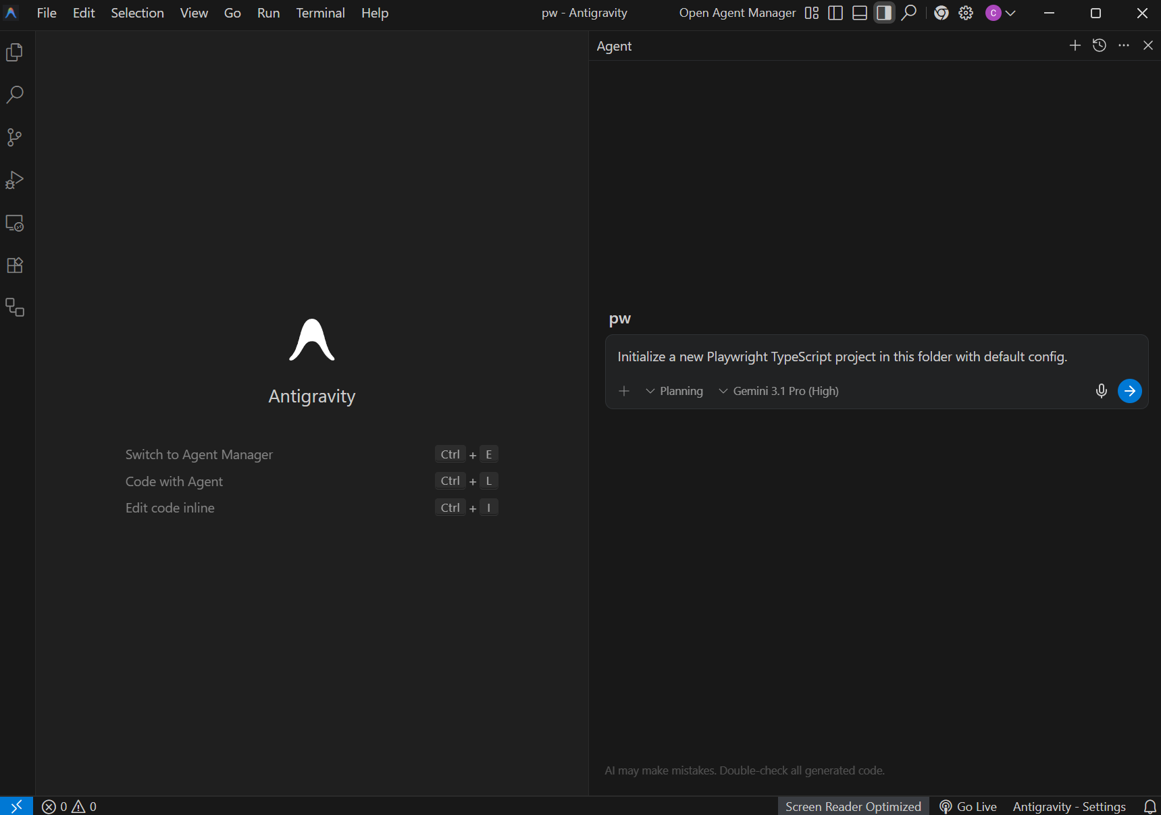Toggle the bottom panel layout
This screenshot has width=1161, height=815.
click(859, 13)
